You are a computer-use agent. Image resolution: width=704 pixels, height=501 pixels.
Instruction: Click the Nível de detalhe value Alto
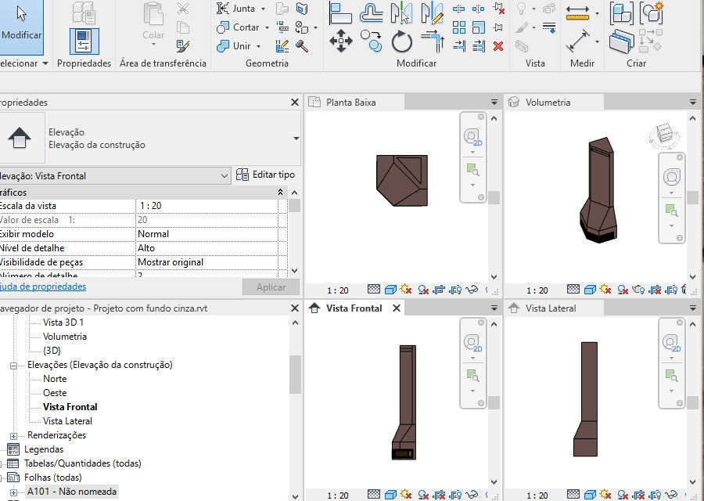(x=207, y=248)
